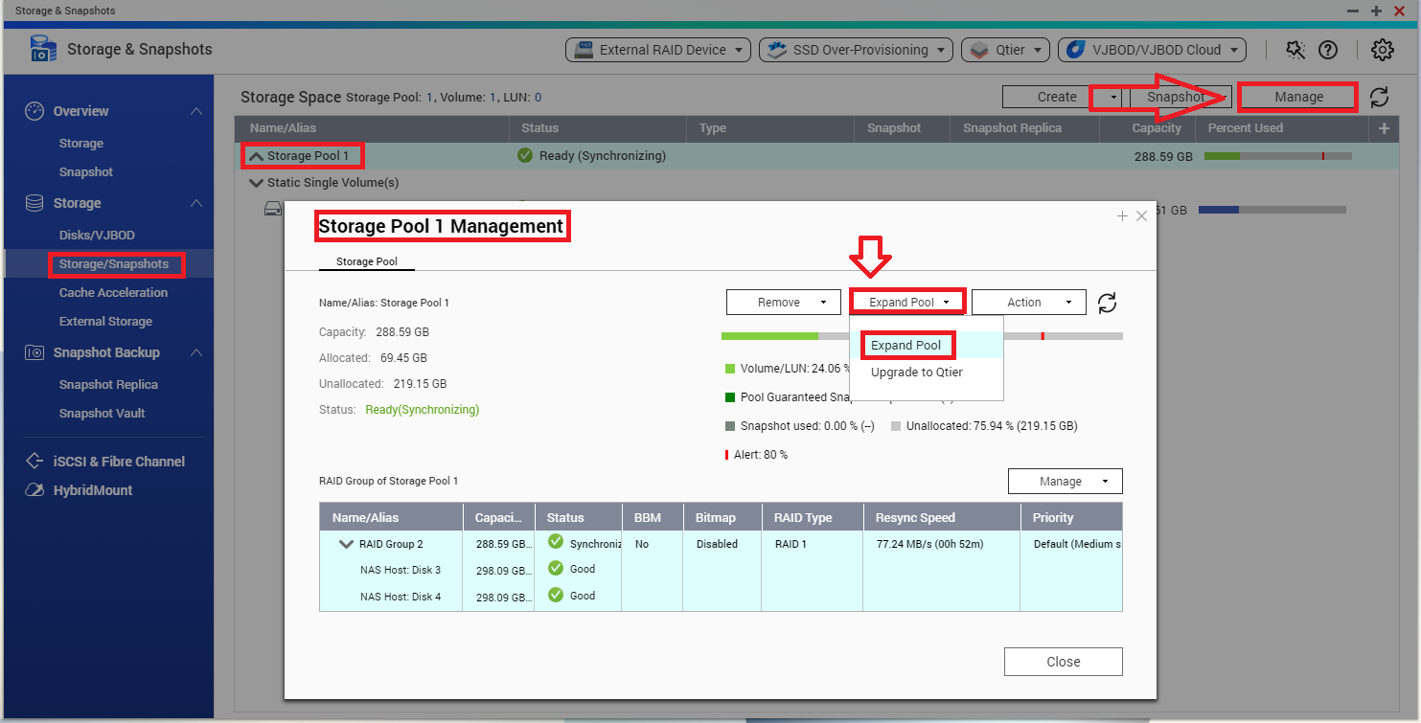
Task: Refresh the Storage Pool 1 Management dialog
Action: (1107, 303)
